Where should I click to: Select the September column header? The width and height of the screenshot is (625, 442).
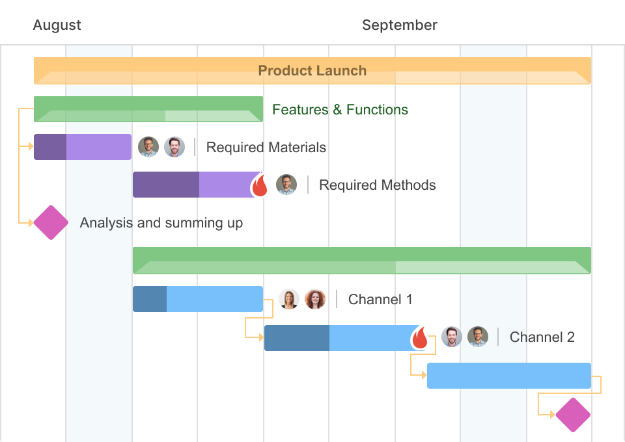click(x=400, y=25)
